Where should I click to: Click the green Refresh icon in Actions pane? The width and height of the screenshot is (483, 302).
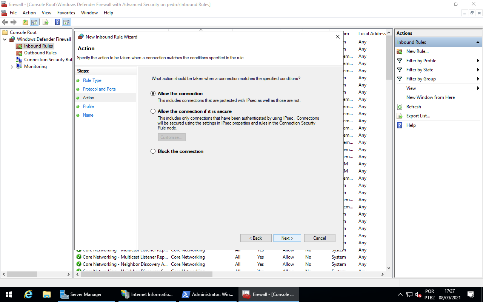(400, 107)
